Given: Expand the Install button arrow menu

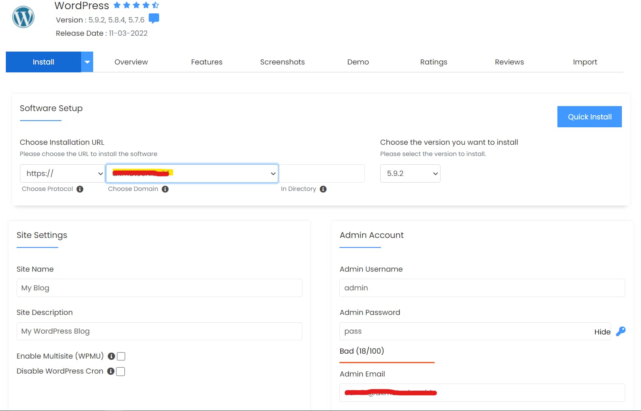Looking at the screenshot, I should [x=87, y=62].
